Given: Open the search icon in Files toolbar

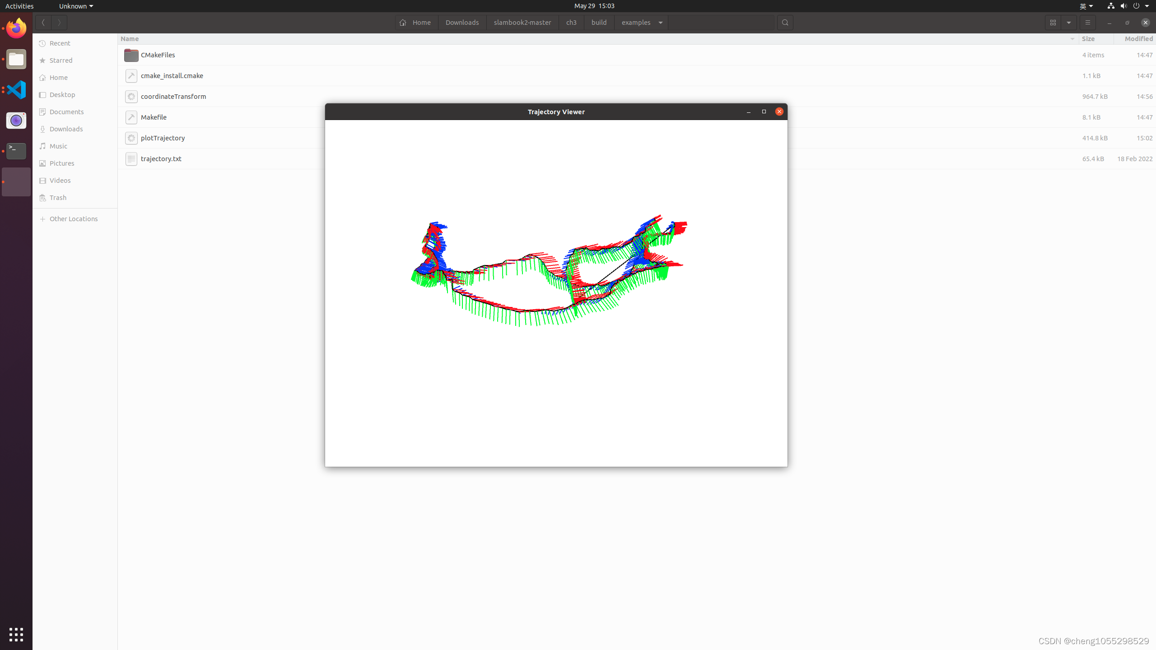Looking at the screenshot, I should coord(785,22).
